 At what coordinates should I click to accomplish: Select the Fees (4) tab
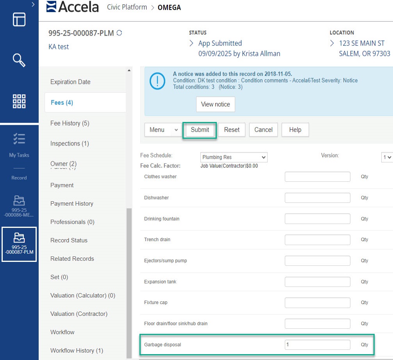62,102
